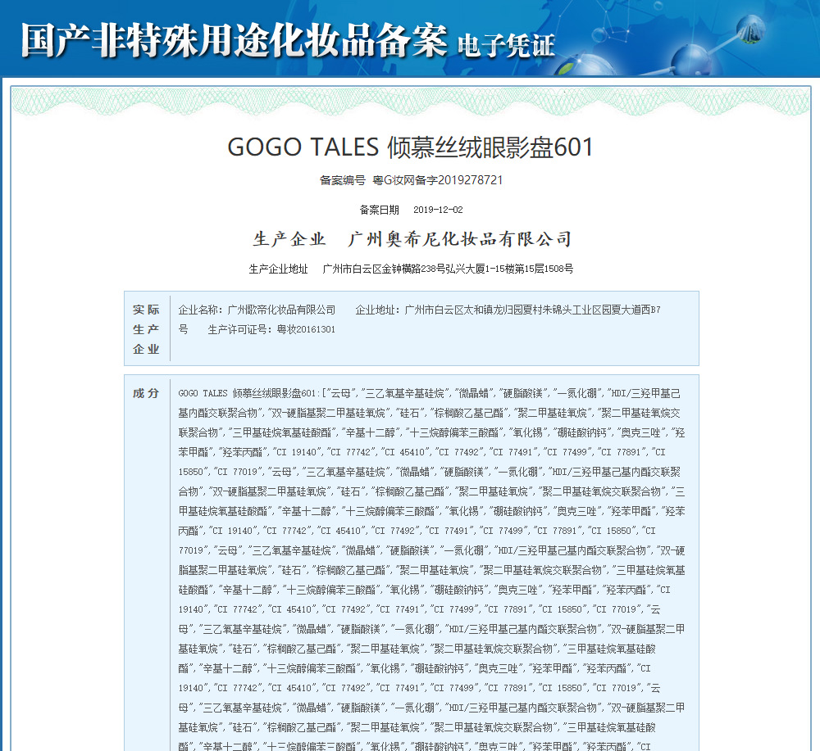Click the heading 生产企业
Viewport: 820px width, 751px height.
(x=289, y=239)
